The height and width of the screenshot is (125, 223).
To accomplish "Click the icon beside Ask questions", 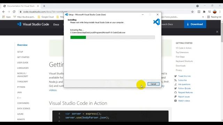I will [176, 84].
